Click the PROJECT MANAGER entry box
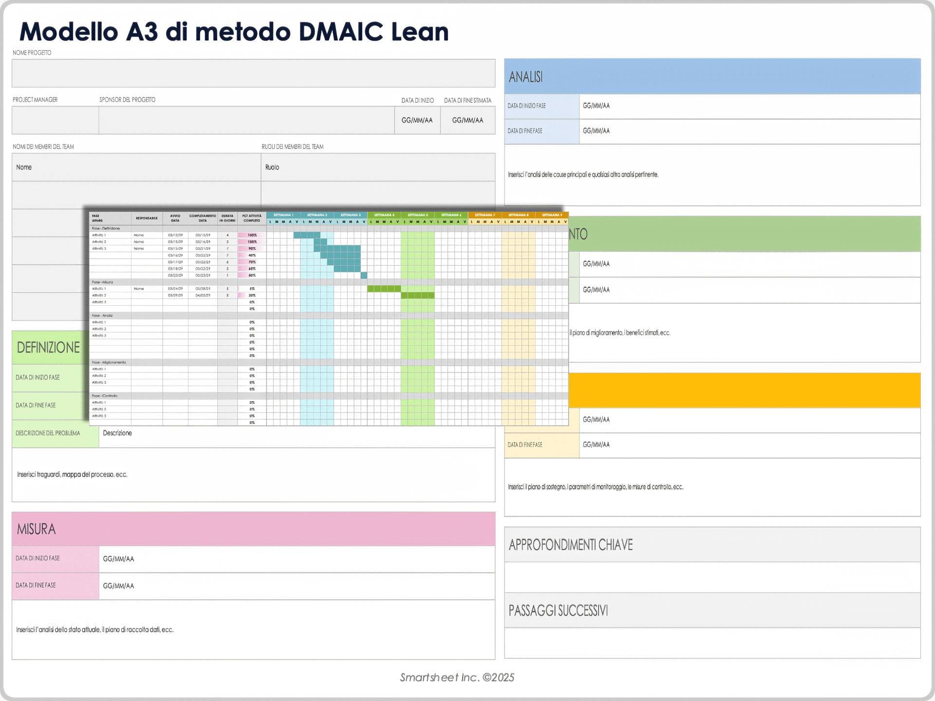This screenshot has height=701, width=935. click(55, 120)
